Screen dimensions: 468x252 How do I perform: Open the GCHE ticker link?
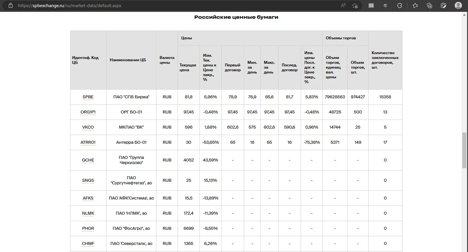[88, 160]
